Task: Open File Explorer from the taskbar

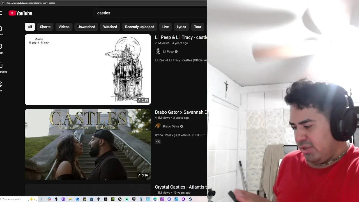Action: [x=70, y=199]
